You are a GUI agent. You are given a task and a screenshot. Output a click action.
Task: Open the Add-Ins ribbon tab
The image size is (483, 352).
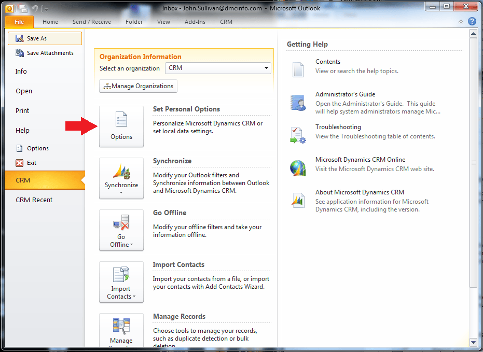195,22
